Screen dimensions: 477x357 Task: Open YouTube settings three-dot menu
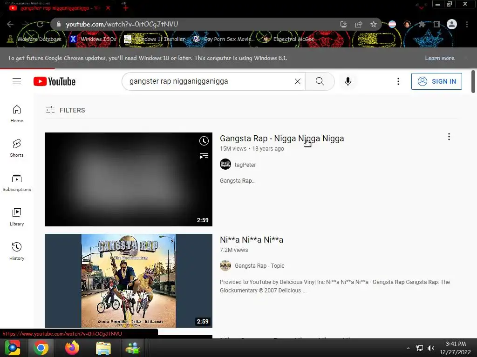pos(398,81)
